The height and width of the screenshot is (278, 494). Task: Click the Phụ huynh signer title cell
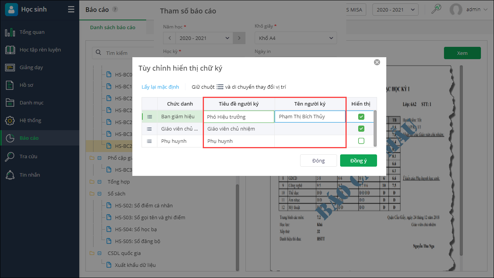pyautogui.click(x=239, y=141)
